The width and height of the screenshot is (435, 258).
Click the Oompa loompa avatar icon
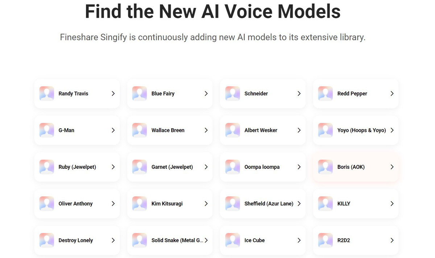pyautogui.click(x=232, y=167)
